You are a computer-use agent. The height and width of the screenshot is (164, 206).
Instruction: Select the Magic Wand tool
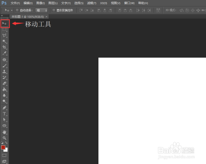coord(5,41)
